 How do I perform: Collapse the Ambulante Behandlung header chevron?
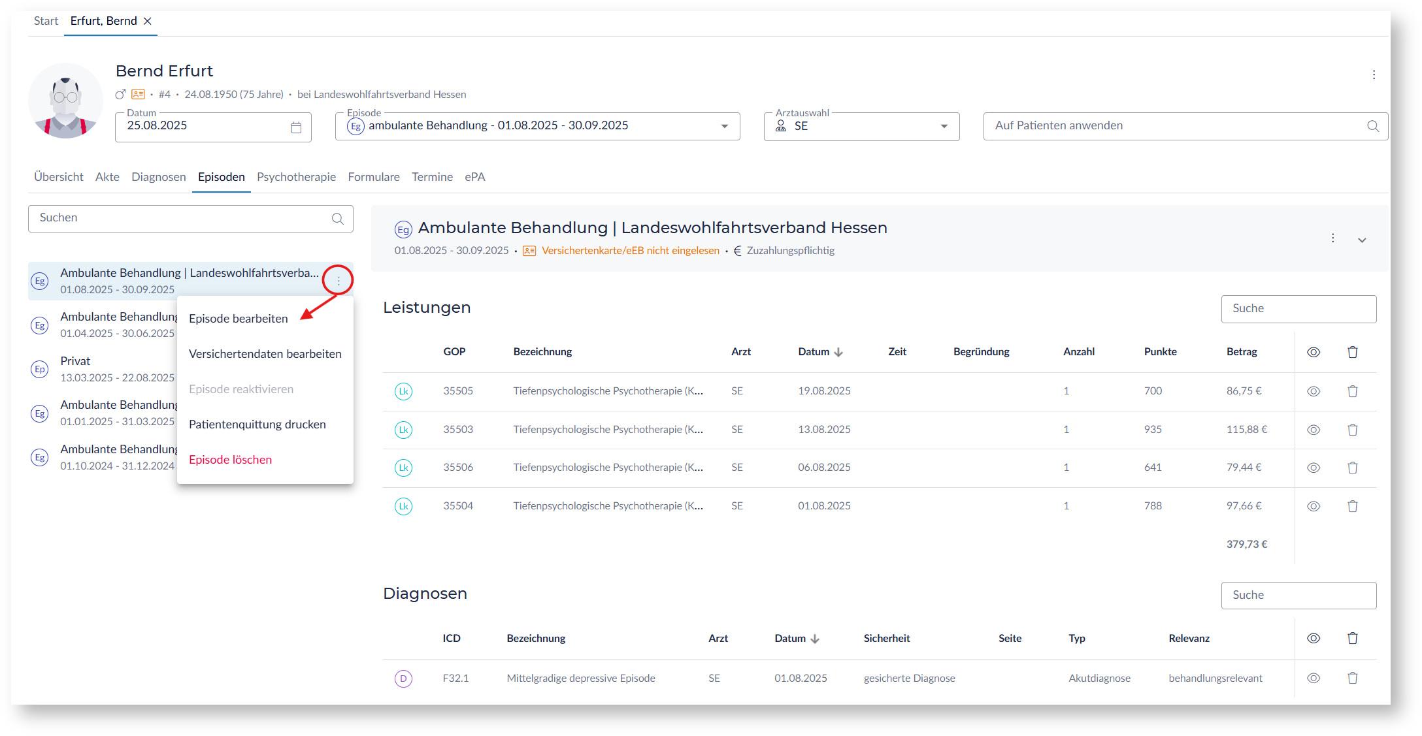click(x=1362, y=240)
